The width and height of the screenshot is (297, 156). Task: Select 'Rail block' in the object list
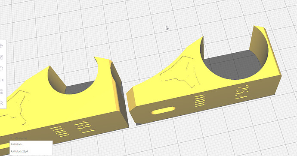pyautogui.click(x=31, y=144)
